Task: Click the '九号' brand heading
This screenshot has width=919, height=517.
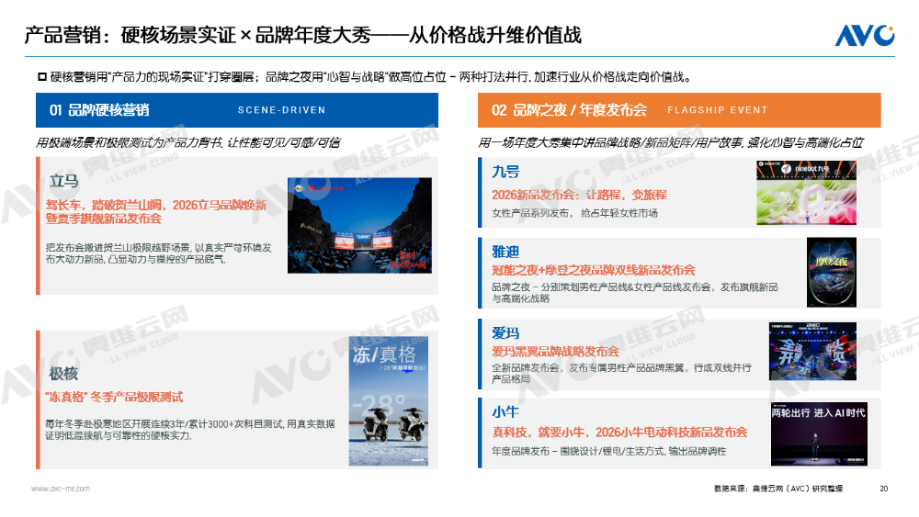Action: click(x=505, y=172)
